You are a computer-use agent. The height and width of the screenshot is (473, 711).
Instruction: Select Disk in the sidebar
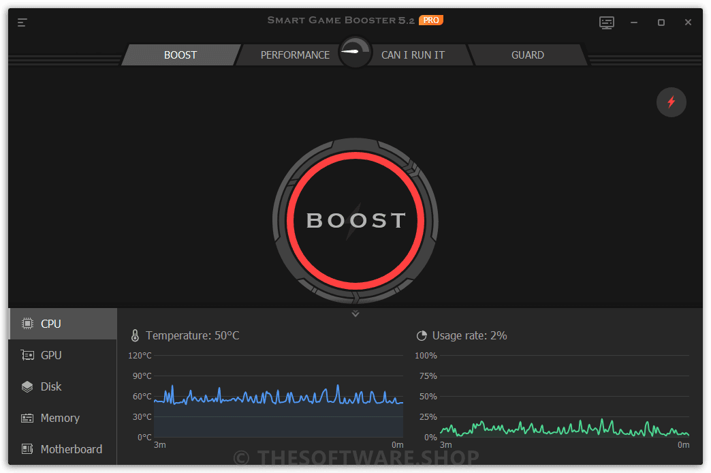[x=63, y=386]
